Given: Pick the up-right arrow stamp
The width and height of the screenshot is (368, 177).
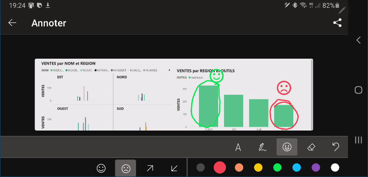Looking at the screenshot, I should [150, 168].
